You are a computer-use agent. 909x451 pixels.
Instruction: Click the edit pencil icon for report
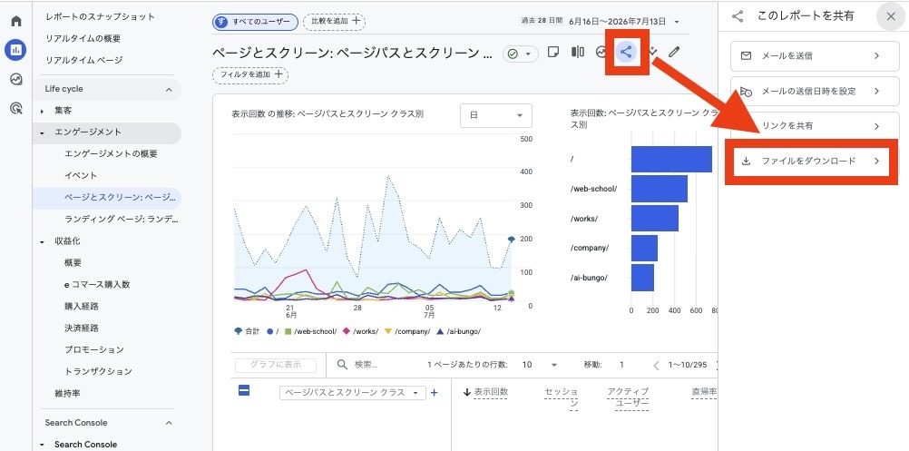[x=673, y=52]
